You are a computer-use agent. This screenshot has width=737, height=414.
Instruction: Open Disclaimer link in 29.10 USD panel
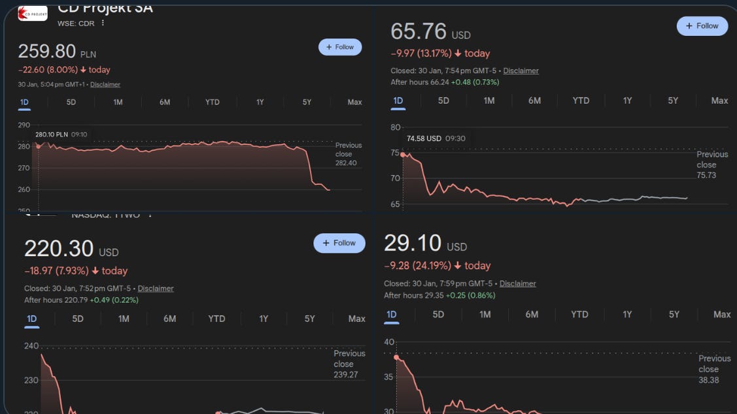point(517,283)
